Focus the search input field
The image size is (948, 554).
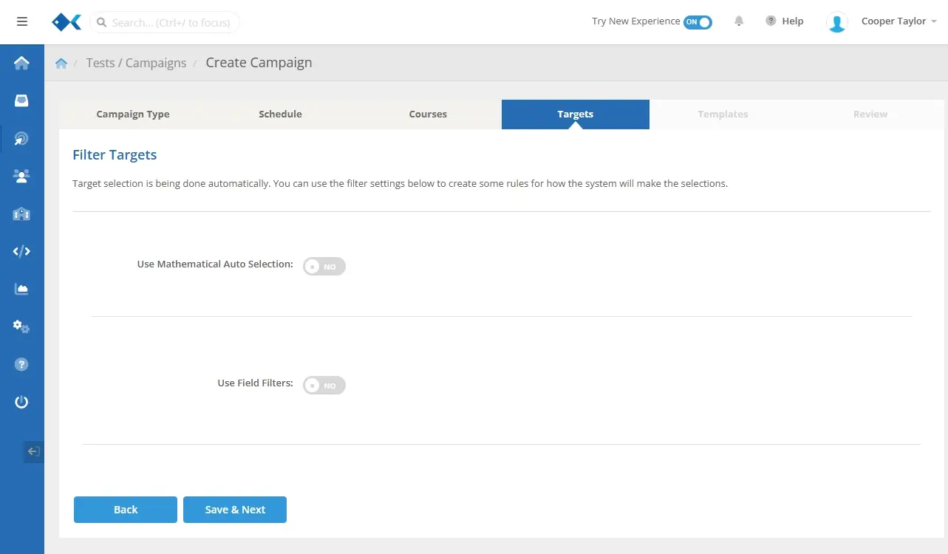click(x=170, y=23)
